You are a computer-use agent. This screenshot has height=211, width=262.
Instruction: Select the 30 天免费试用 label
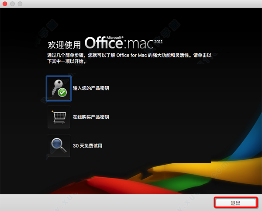pos(87,146)
